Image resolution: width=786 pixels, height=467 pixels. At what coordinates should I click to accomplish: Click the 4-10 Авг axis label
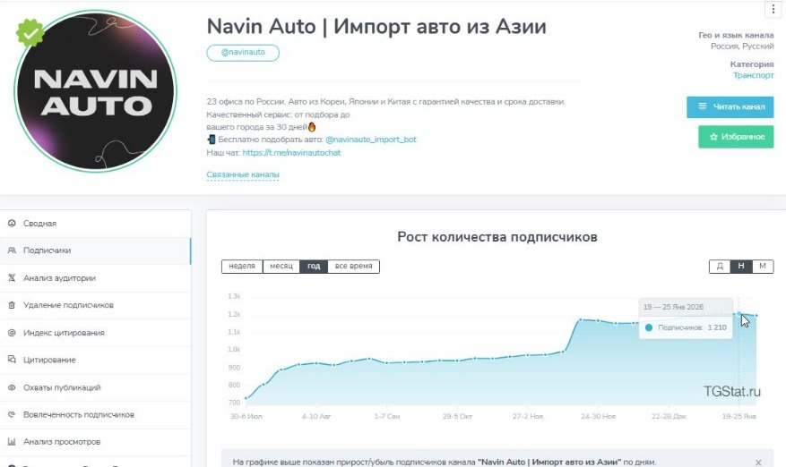pos(316,416)
